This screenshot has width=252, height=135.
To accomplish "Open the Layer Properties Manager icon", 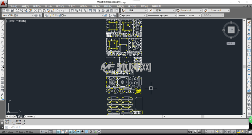I will (46, 16).
